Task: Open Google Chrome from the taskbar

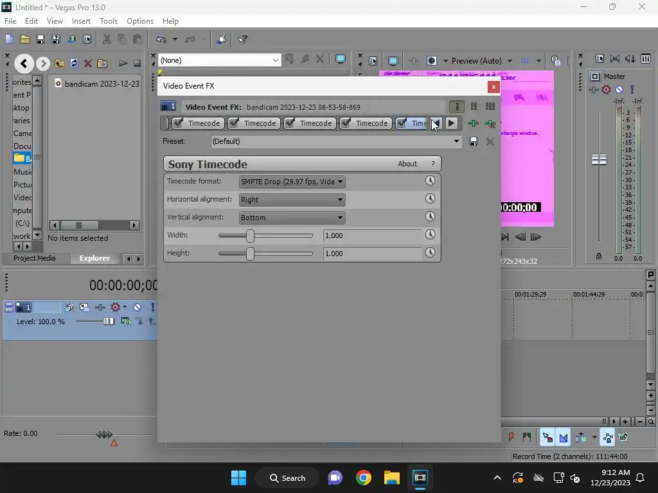Action: 364,478
